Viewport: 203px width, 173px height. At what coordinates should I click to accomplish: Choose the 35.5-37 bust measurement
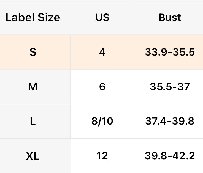point(170,87)
